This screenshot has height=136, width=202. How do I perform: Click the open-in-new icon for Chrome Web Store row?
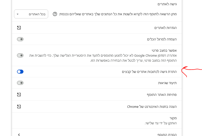click(x=19, y=107)
